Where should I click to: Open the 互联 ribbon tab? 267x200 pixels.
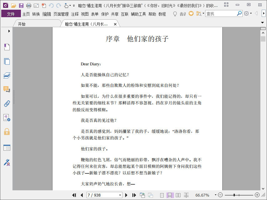(125, 14)
